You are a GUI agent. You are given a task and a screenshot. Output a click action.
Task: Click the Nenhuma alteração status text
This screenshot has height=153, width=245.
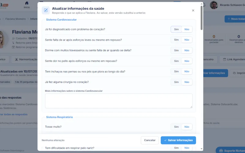[x=53, y=140]
